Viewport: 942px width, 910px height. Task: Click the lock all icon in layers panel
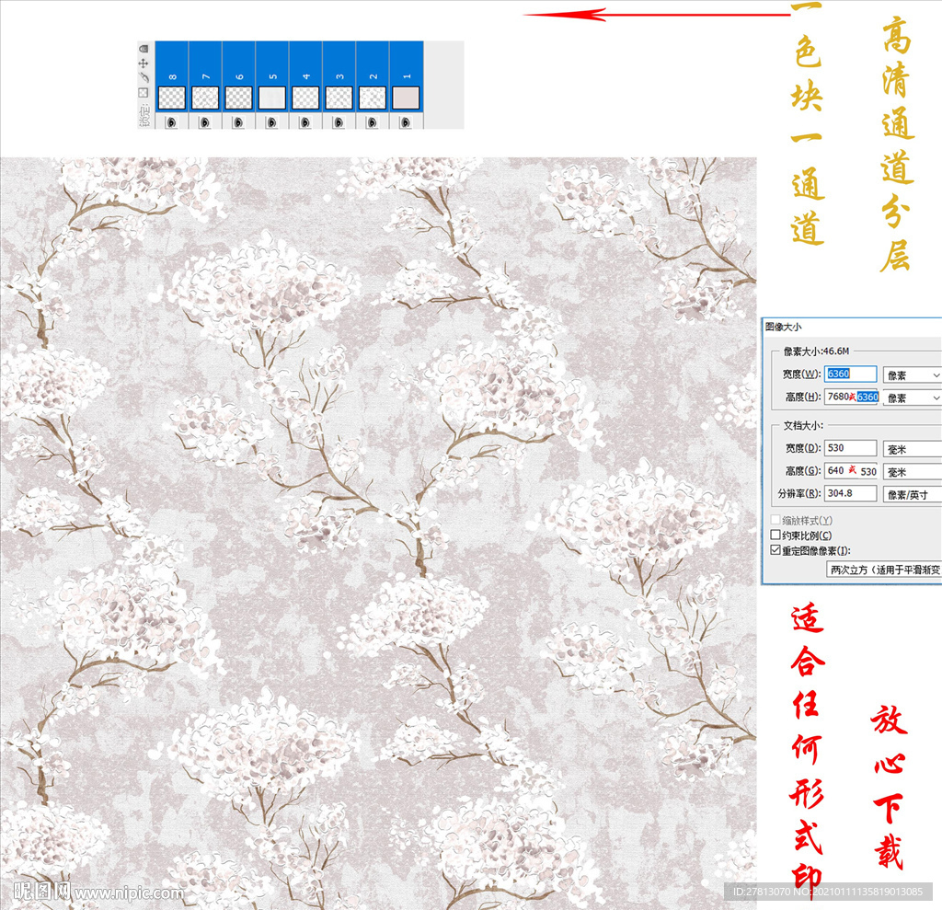click(144, 48)
